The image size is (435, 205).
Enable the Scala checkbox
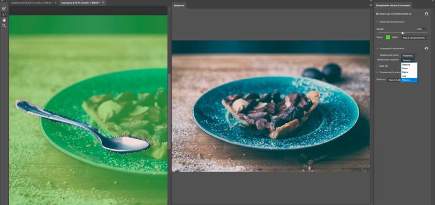coord(378,66)
